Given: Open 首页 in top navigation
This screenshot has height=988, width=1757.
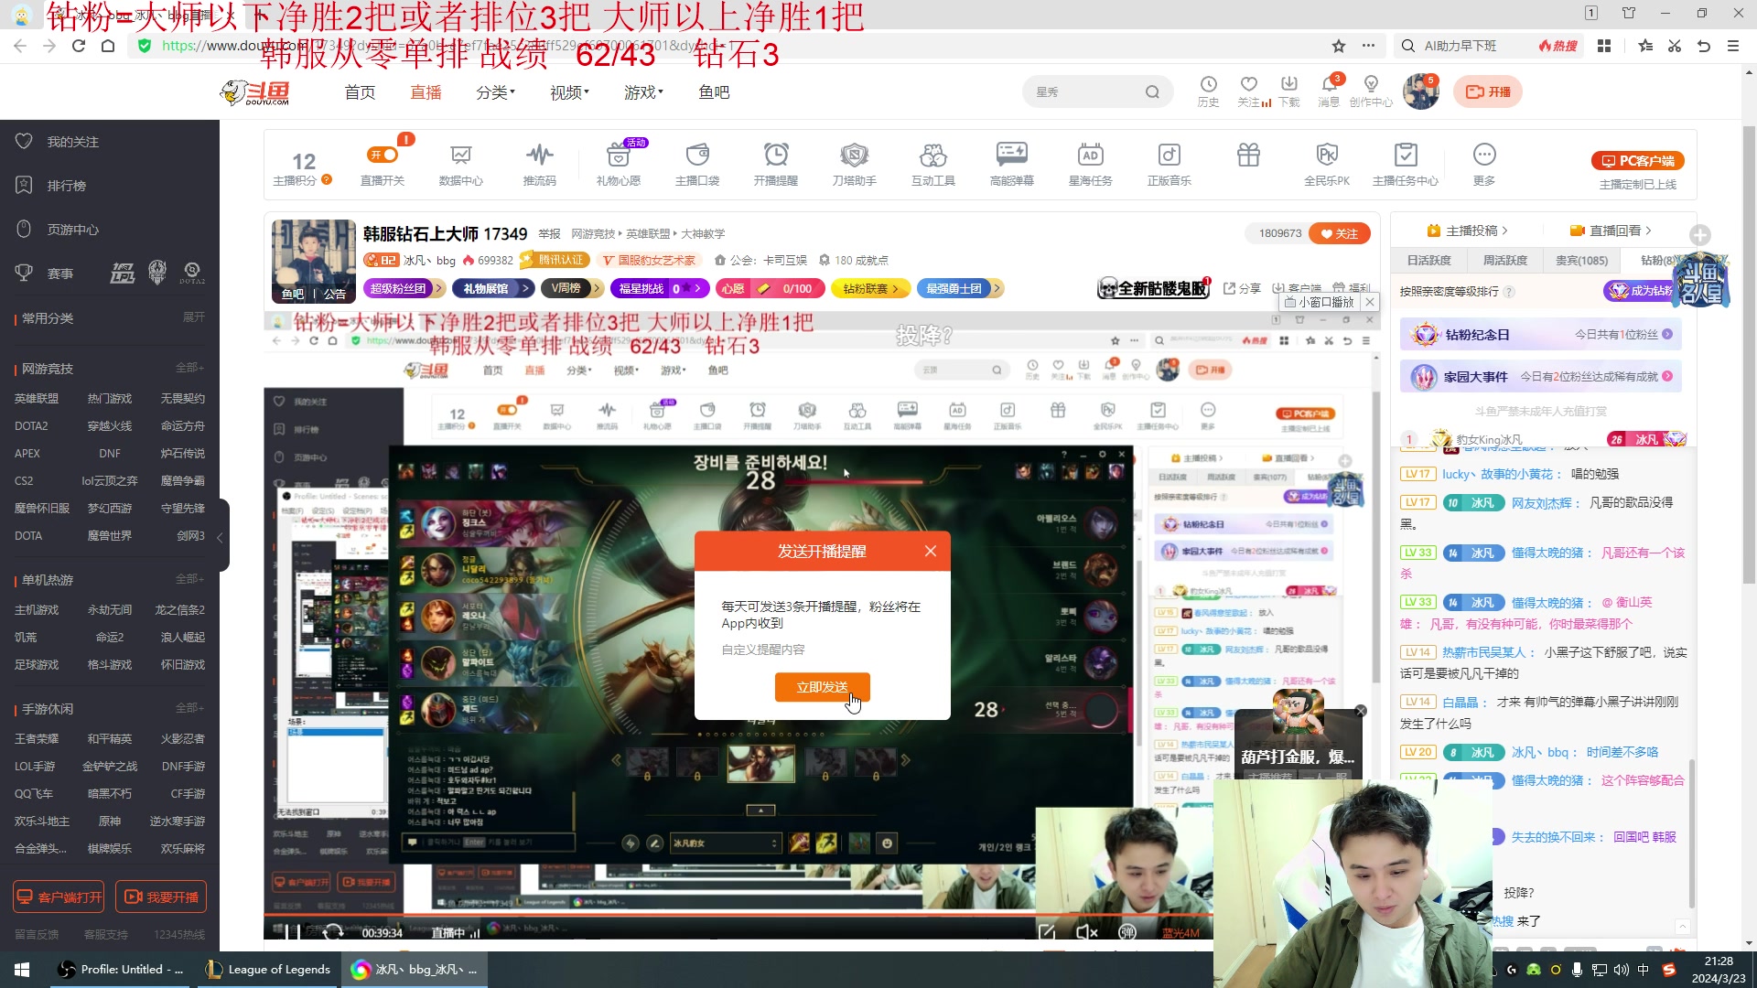Looking at the screenshot, I should tap(360, 92).
